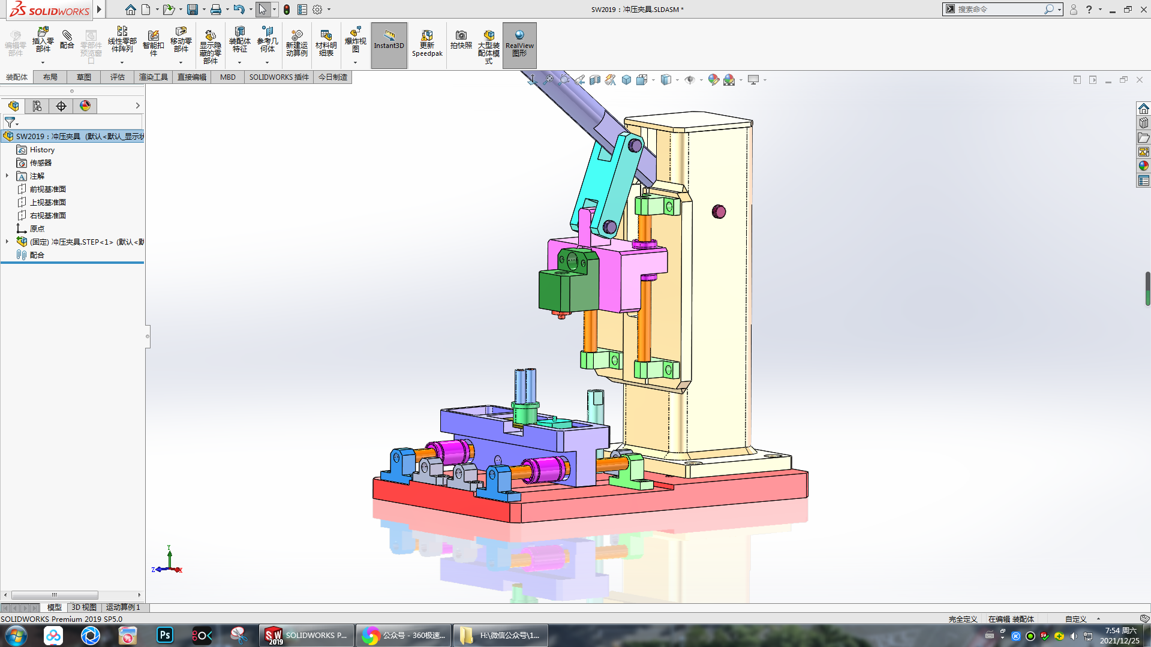Screen dimensions: 1151x647
Task: Switch to 评估 ribbon tab
Action: pos(118,77)
